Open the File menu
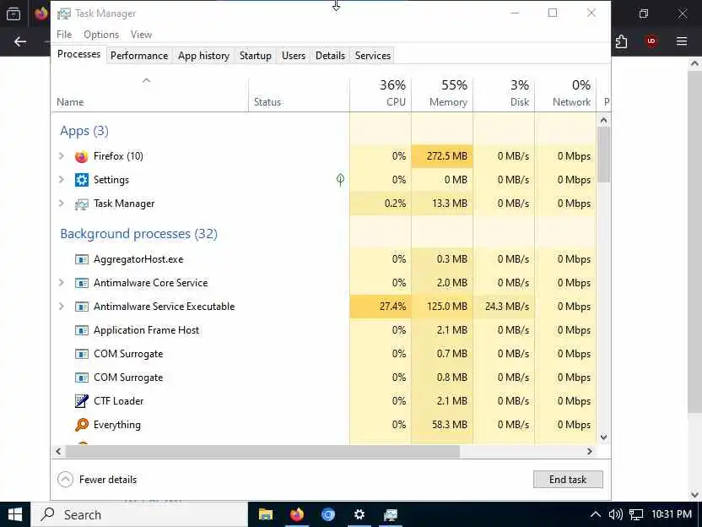The width and height of the screenshot is (702, 527). (64, 35)
